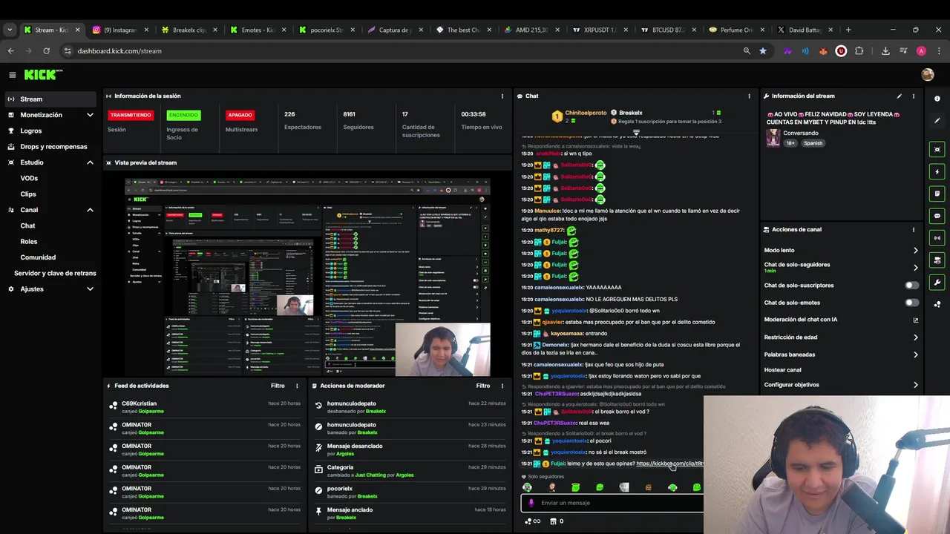Click the profile avatar at top right
The height and width of the screenshot is (534, 950).
point(927,75)
